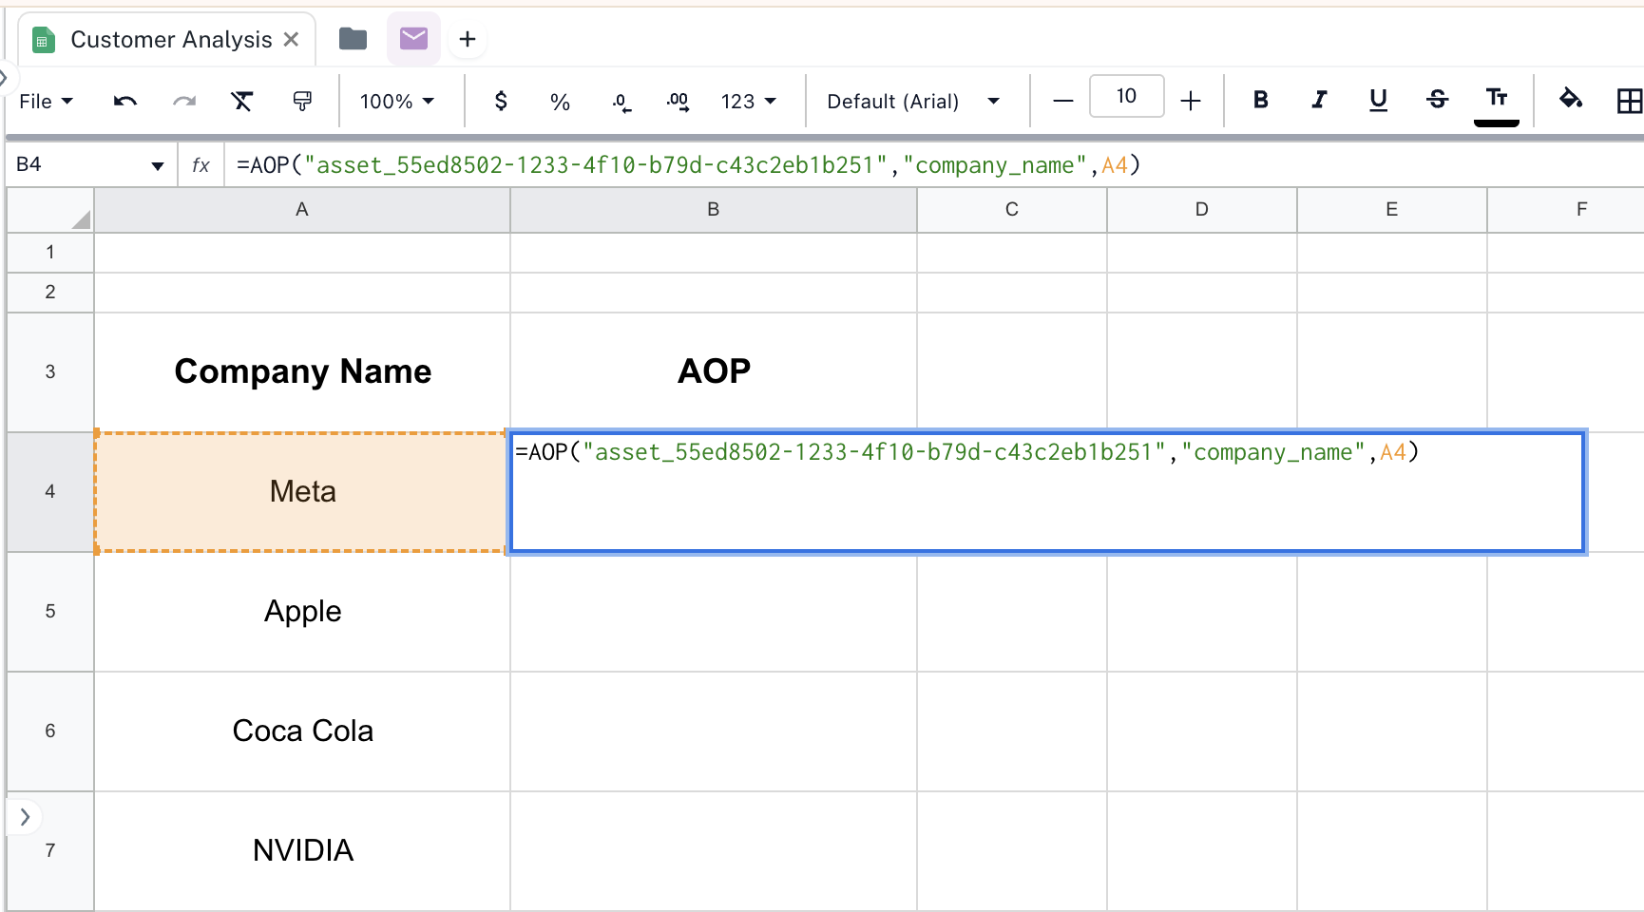Select row 4 header
The width and height of the screenshot is (1644, 912).
click(x=50, y=492)
